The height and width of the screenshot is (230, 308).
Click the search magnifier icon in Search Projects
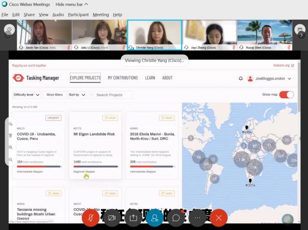(x=92, y=95)
